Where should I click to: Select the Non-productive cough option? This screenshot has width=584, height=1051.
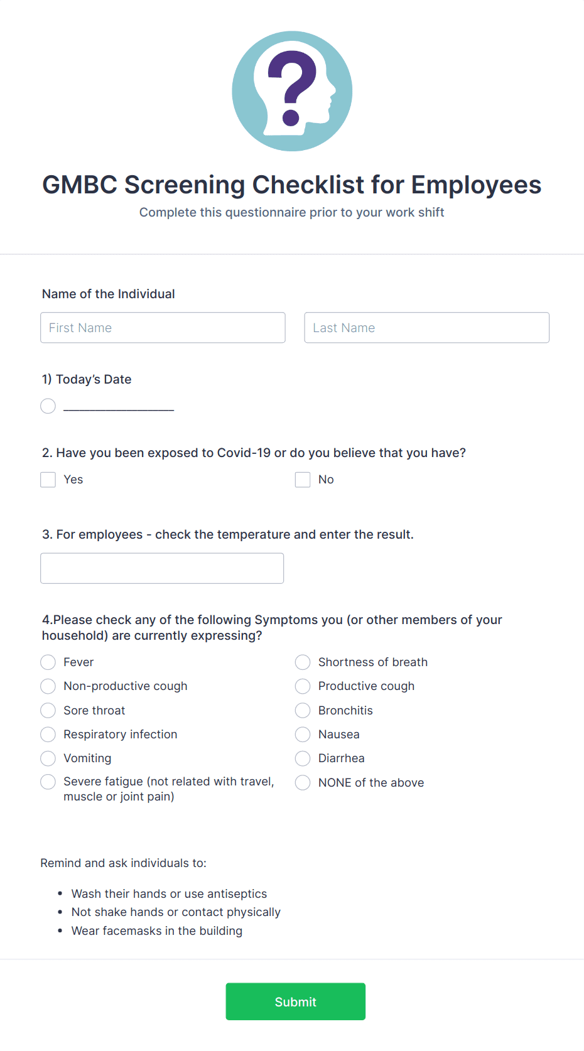pyautogui.click(x=48, y=686)
